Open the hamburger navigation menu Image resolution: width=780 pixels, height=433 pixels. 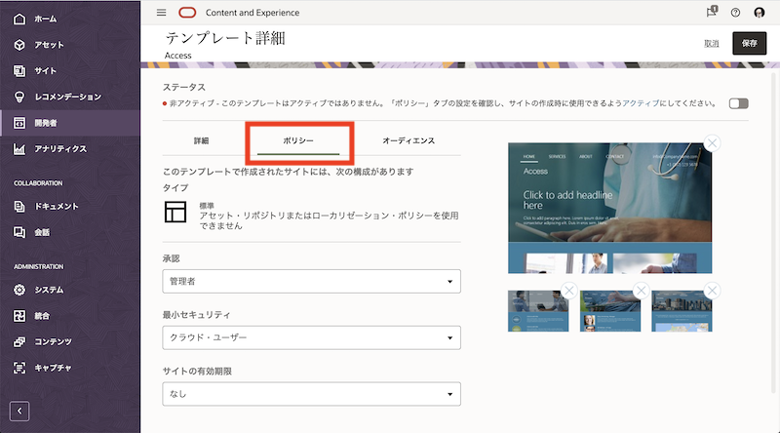(x=162, y=13)
